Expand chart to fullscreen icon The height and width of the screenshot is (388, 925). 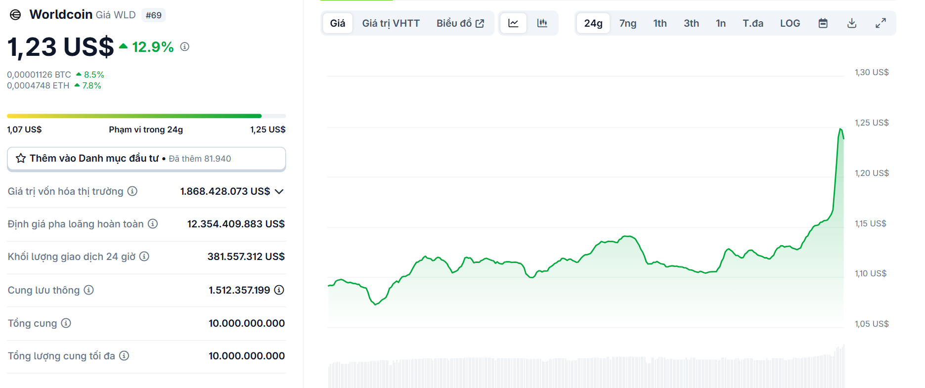(881, 23)
